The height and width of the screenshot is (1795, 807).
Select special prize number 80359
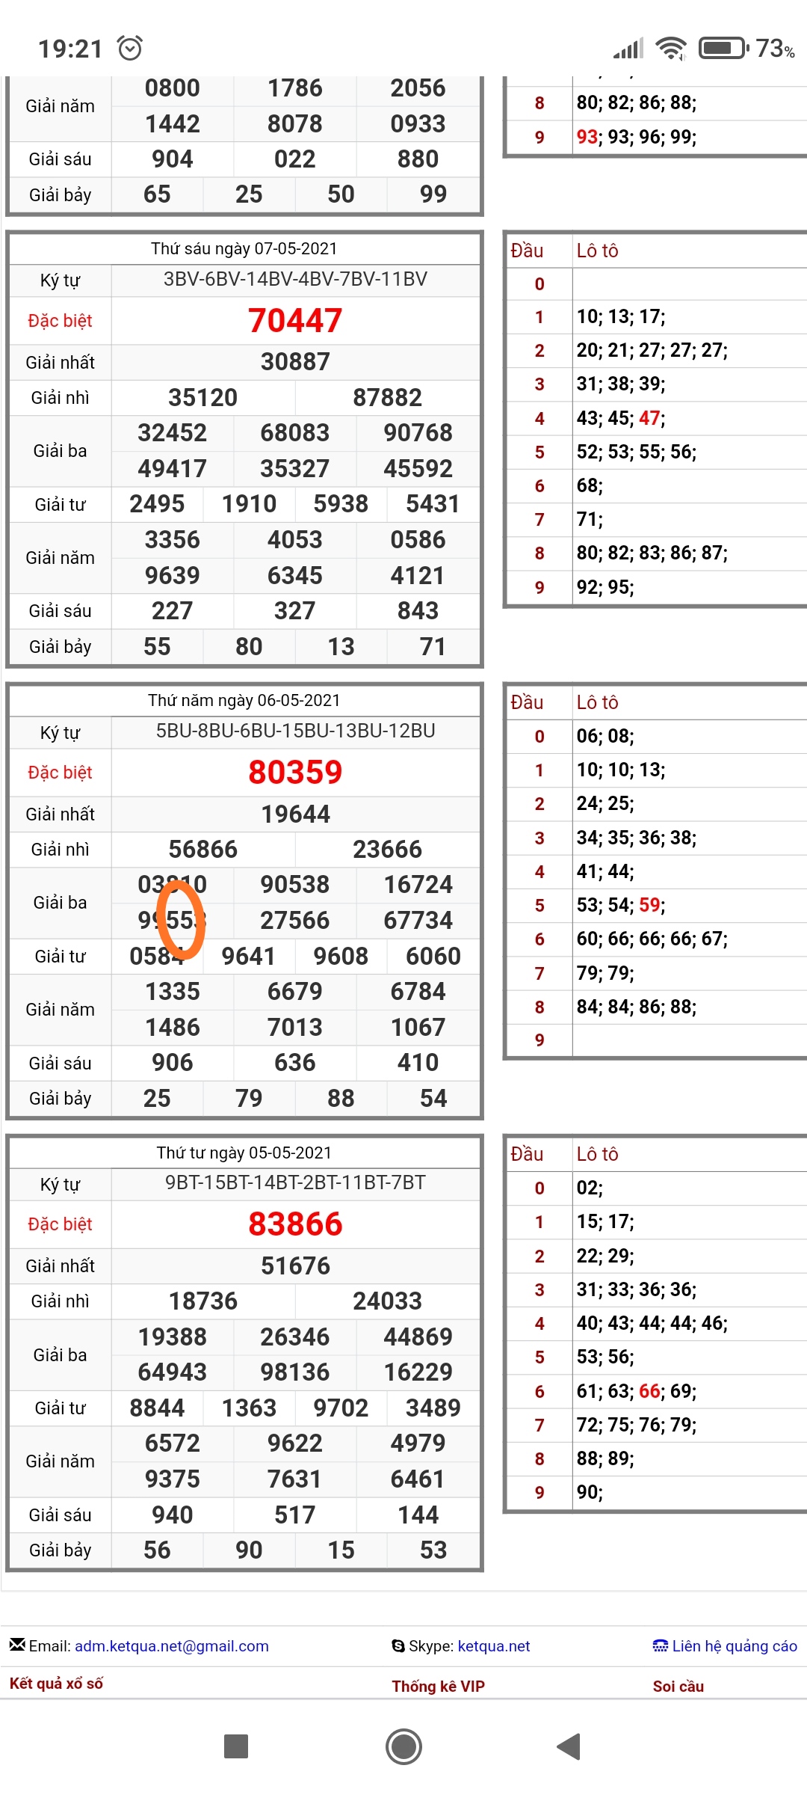(295, 773)
